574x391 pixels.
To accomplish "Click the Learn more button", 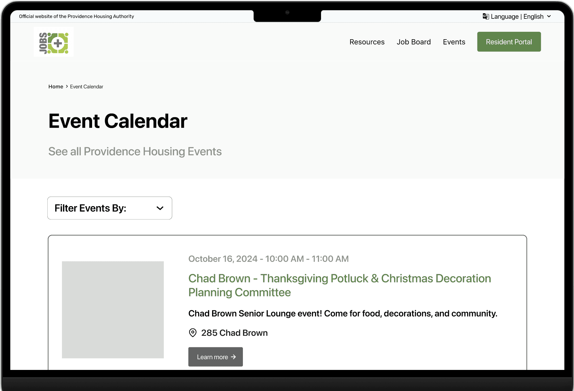I will pos(216,357).
